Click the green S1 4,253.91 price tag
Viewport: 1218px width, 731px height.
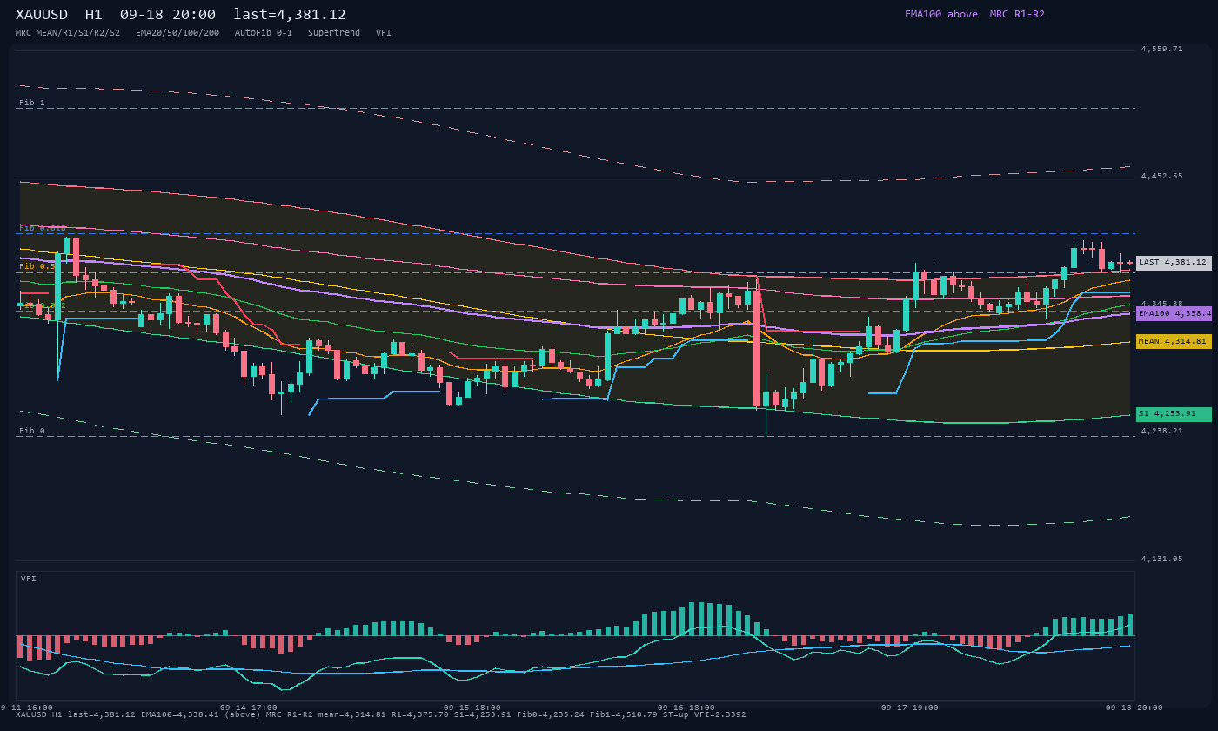point(1174,414)
